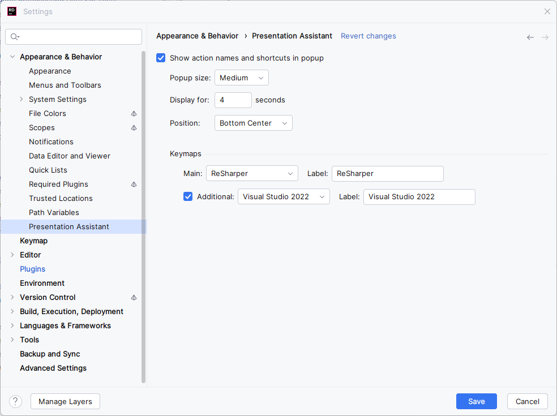Click the back navigation arrow in the header

(x=530, y=36)
